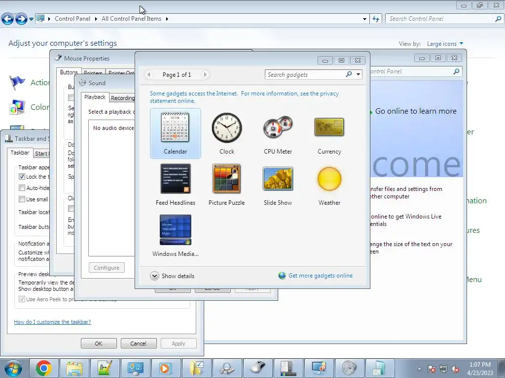Image resolution: width=505 pixels, height=378 pixels.
Task: Click the network tray icon
Action: coord(443,369)
